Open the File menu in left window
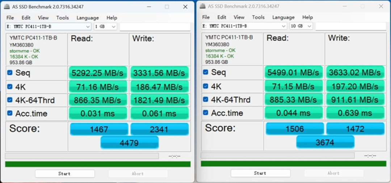The height and width of the screenshot is (183, 391). pyautogui.click(x=10, y=18)
